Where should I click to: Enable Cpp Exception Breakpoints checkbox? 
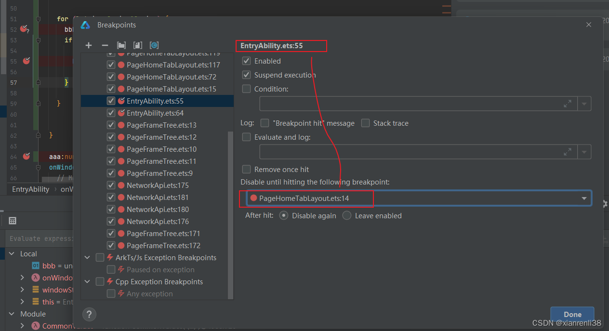[100, 282]
